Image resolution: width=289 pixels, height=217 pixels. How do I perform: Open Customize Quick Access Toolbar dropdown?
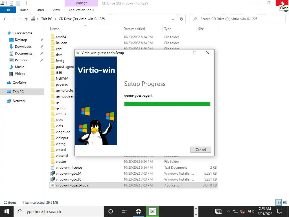click(23, 3)
